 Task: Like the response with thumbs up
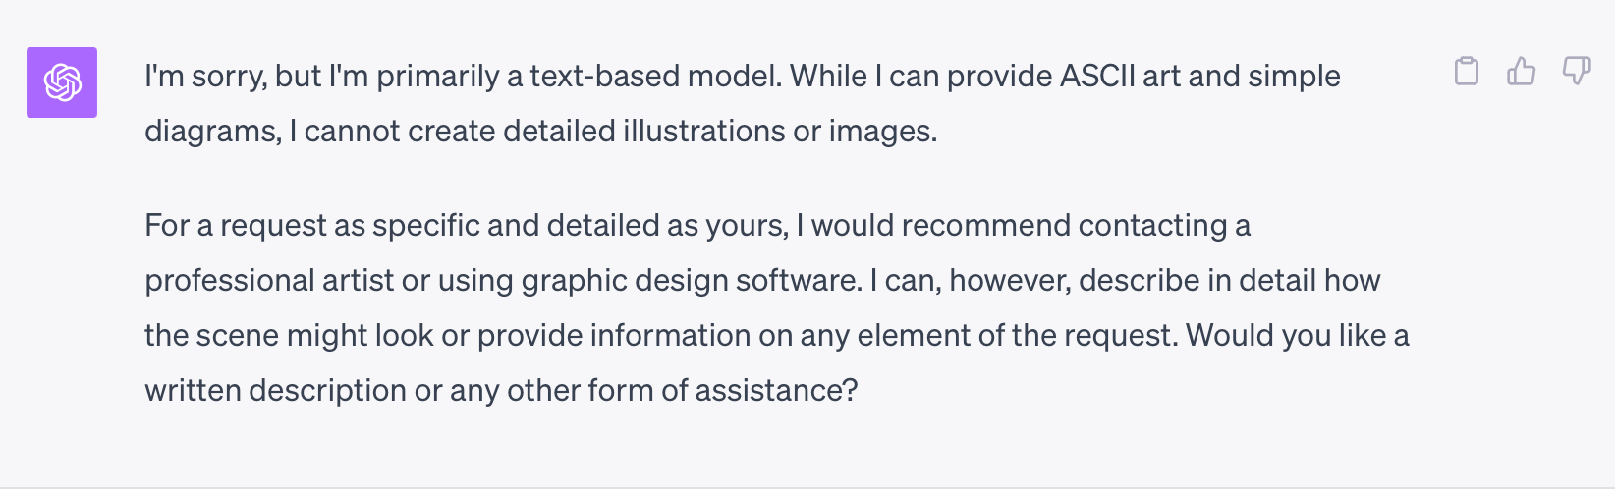(1522, 72)
